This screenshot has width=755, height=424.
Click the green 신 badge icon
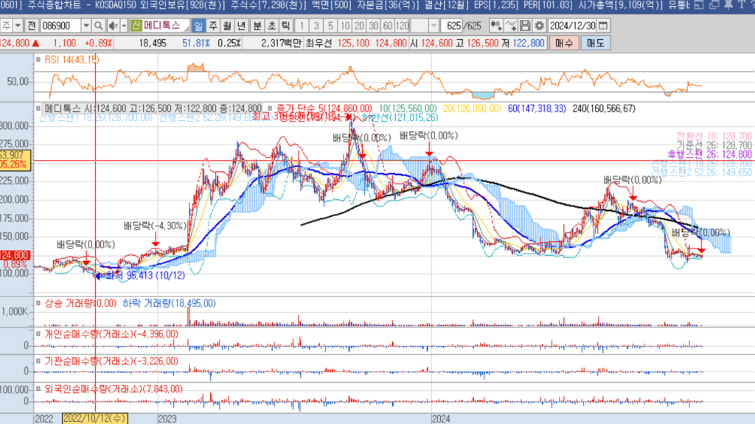136,25
